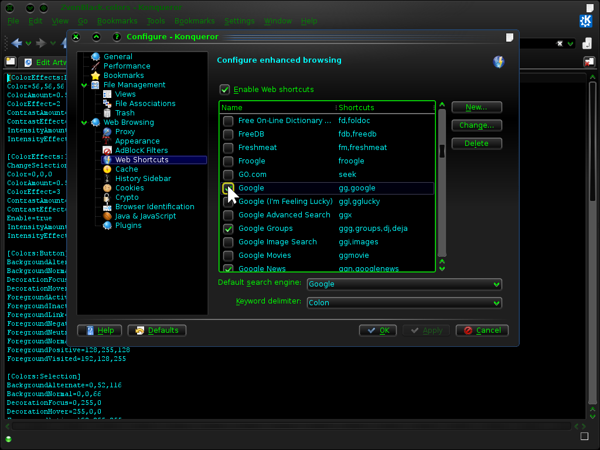Open the Default search engine dropdown
The image size is (600, 450).
pyautogui.click(x=404, y=284)
